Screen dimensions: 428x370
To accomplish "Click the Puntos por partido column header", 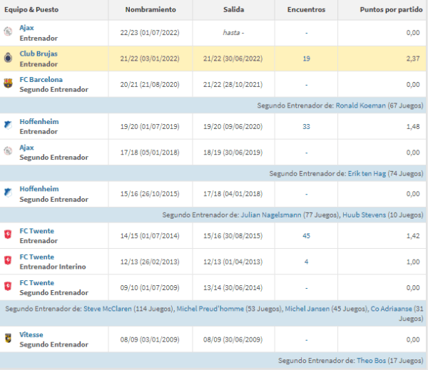I will pyautogui.click(x=391, y=10).
